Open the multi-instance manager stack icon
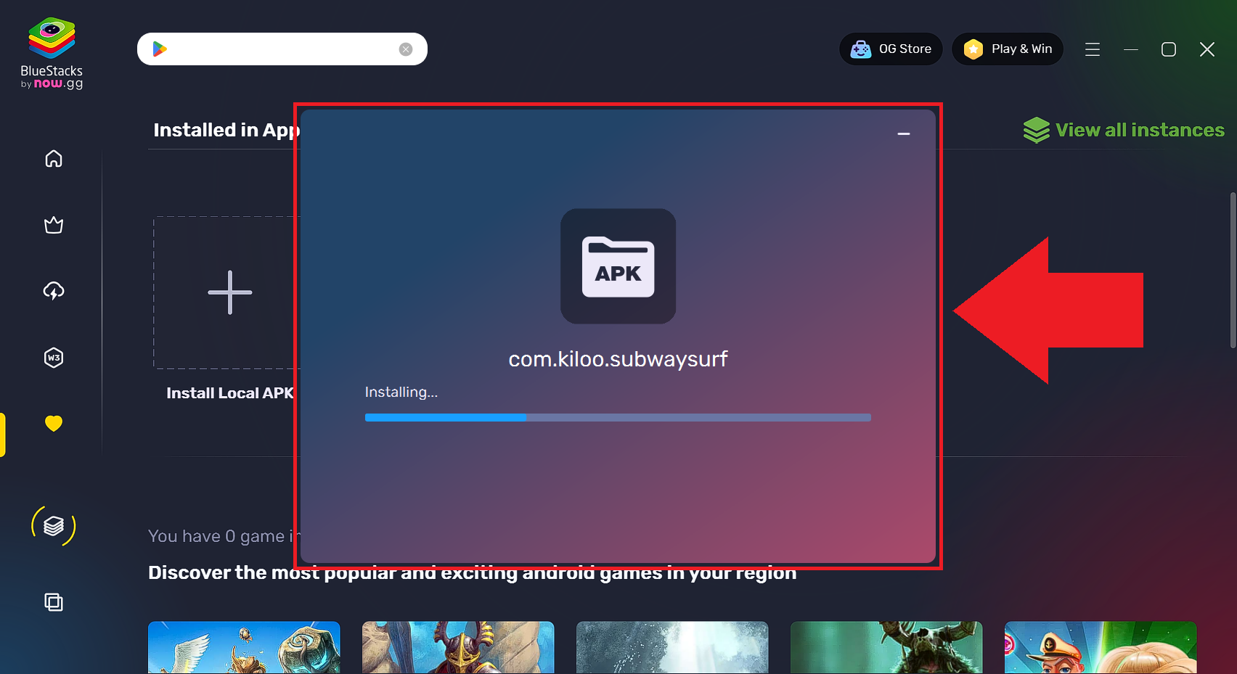Screen dimensions: 1237x674 pyautogui.click(x=54, y=526)
